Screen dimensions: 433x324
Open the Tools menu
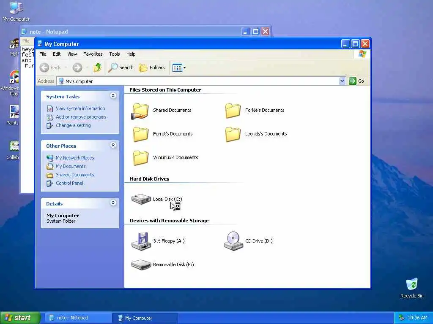[x=114, y=54]
